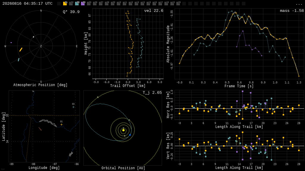Enable the gray station 02 square

(x=71, y=4)
